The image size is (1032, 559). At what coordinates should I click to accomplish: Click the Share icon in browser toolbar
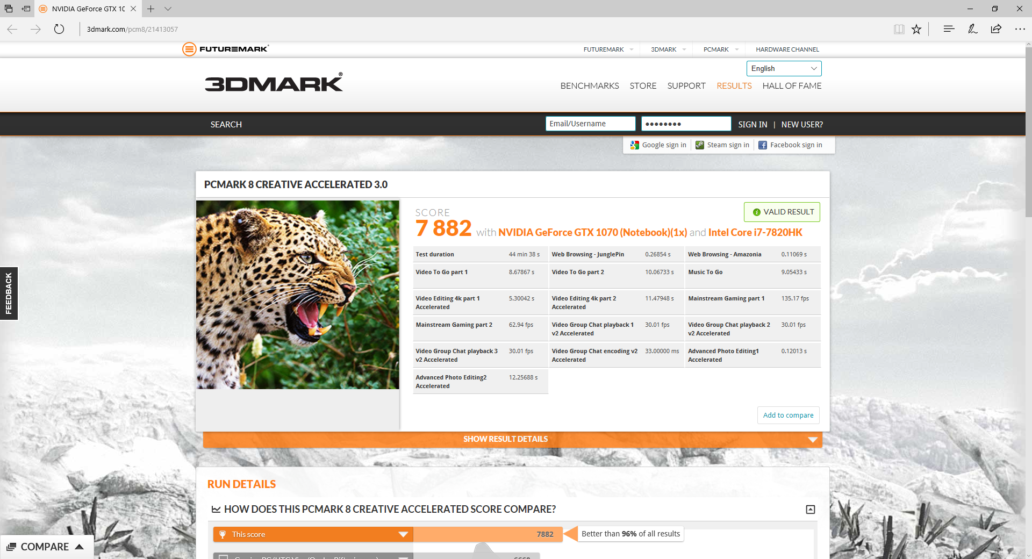click(x=996, y=29)
